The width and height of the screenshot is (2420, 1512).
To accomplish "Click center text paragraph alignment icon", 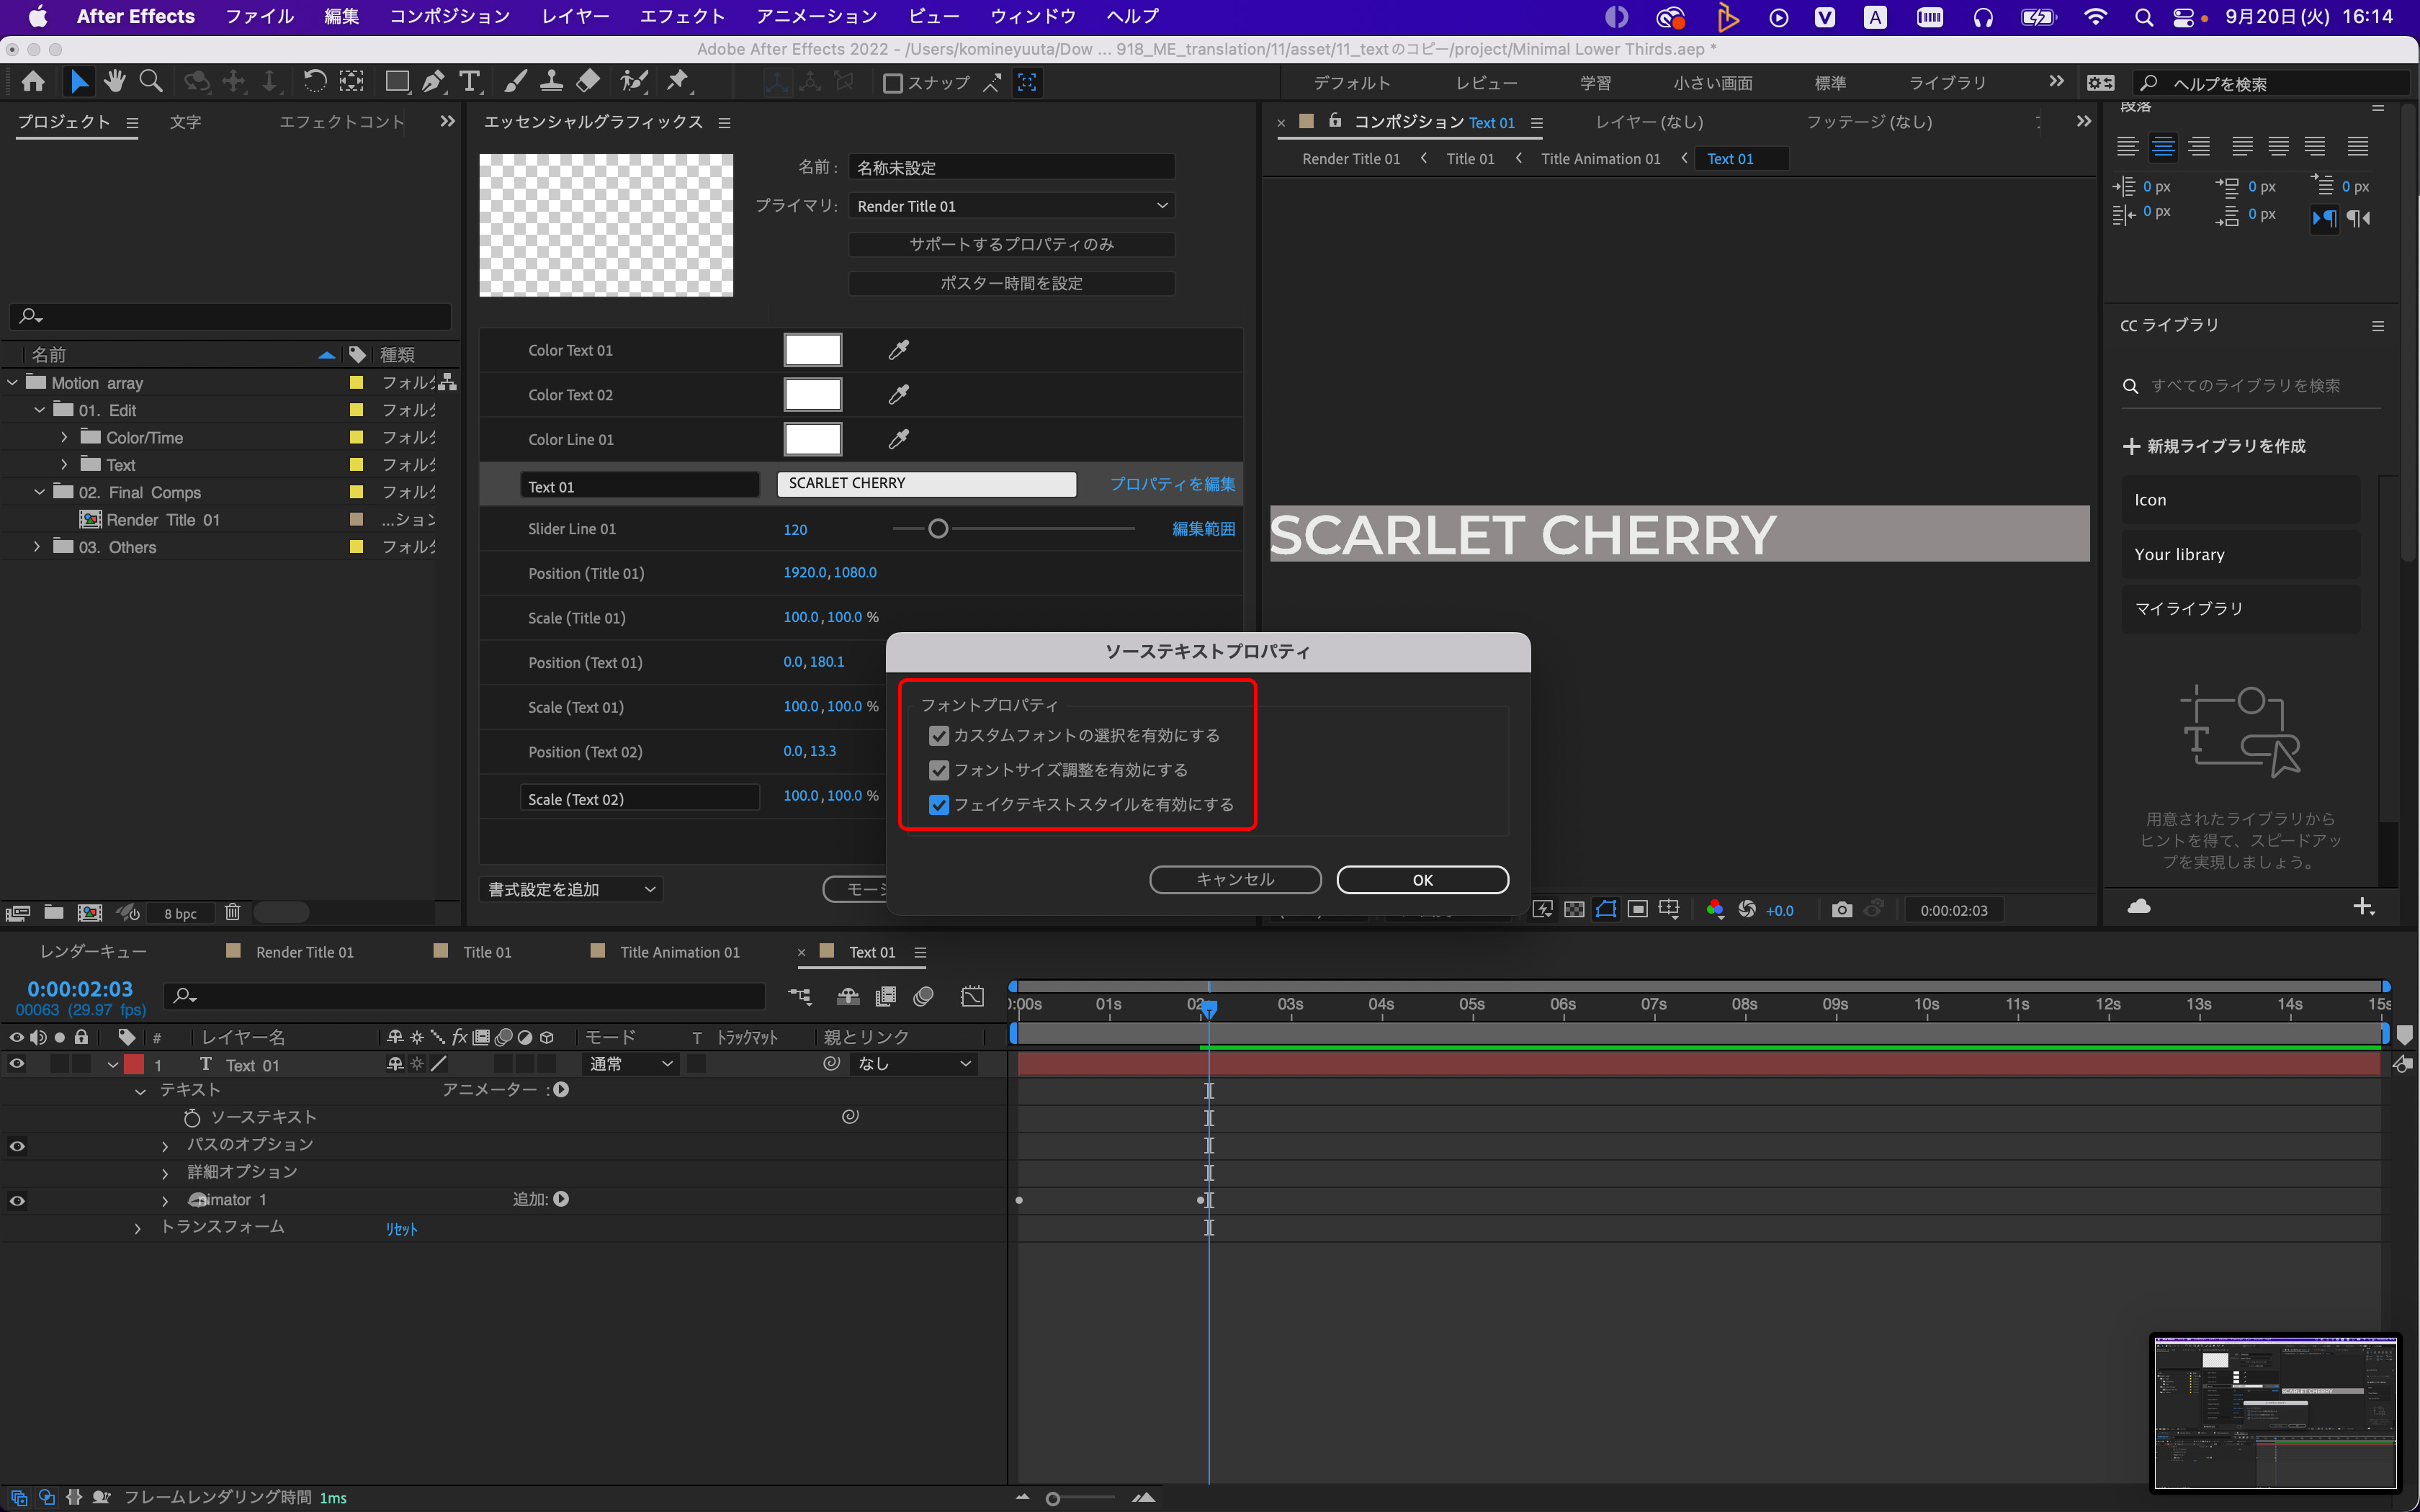I will pos(2163,147).
